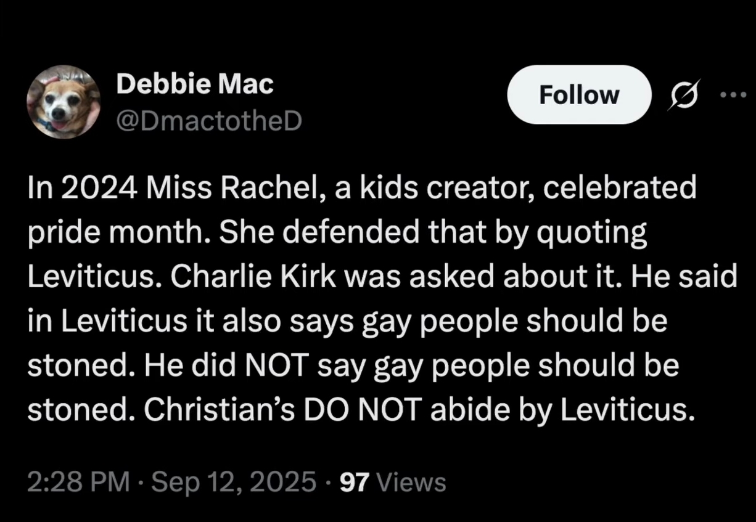Screen dimensions: 756x522
Task: Open the three-dot more options menu
Action: (x=734, y=96)
